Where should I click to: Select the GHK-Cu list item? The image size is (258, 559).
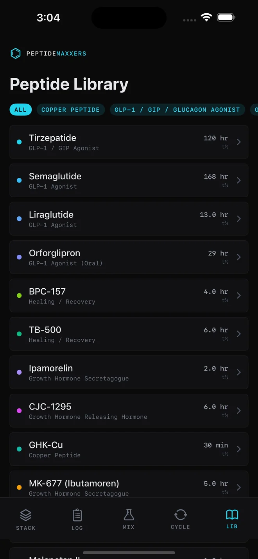click(117, 449)
